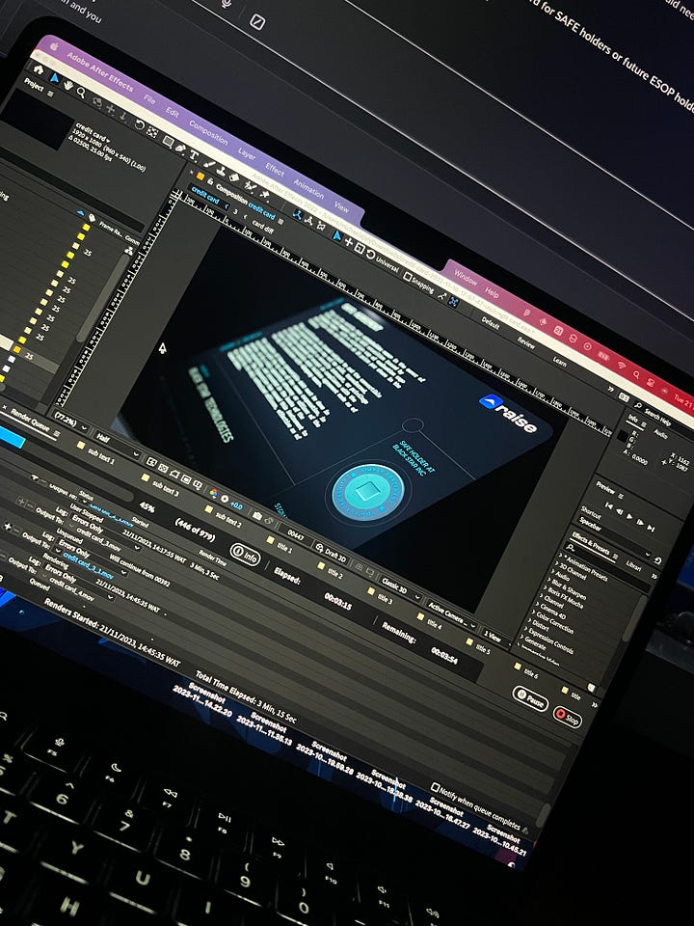The width and height of the screenshot is (694, 926).
Task: Select the Zoom magnifier tool
Action: (81, 93)
